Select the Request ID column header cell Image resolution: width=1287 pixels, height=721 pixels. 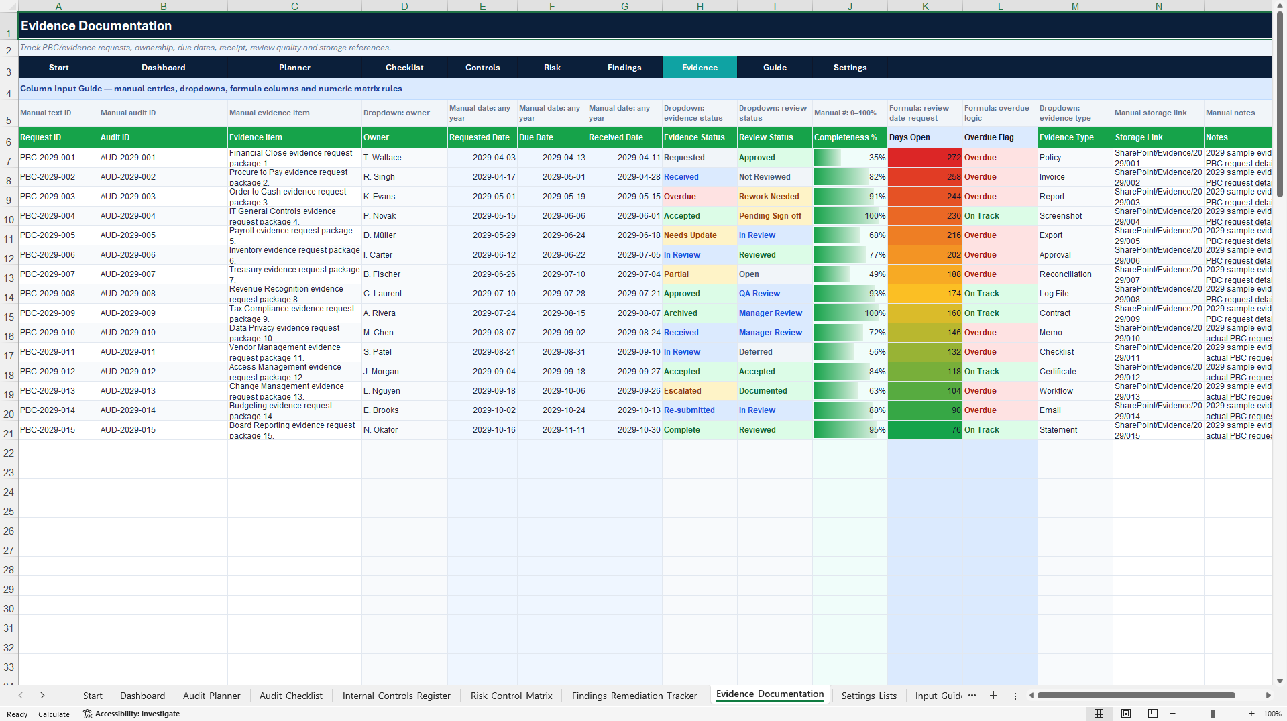click(x=58, y=137)
